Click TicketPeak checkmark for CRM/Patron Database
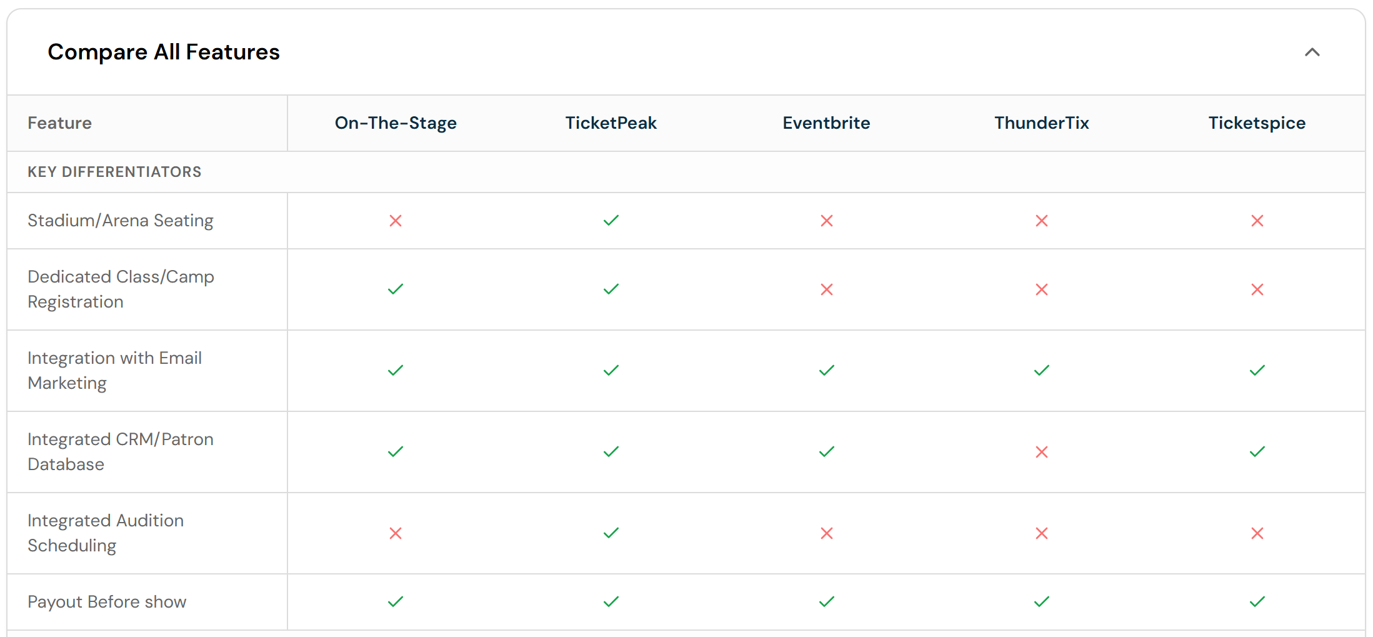The height and width of the screenshot is (637, 1373). (x=611, y=452)
